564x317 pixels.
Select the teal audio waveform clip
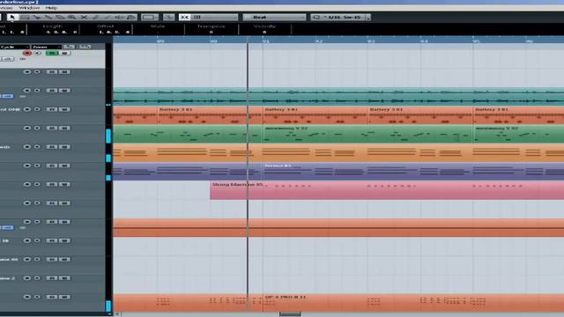click(x=338, y=97)
